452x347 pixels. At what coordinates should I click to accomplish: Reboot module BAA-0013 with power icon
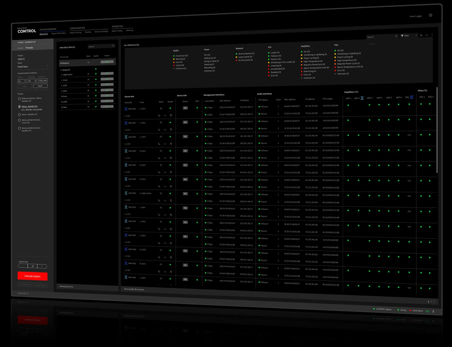[171, 115]
